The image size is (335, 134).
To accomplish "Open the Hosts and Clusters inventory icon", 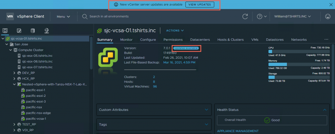I will (5, 31).
